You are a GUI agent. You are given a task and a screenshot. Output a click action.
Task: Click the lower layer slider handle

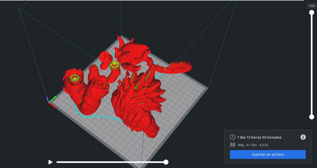pyautogui.click(x=312, y=117)
